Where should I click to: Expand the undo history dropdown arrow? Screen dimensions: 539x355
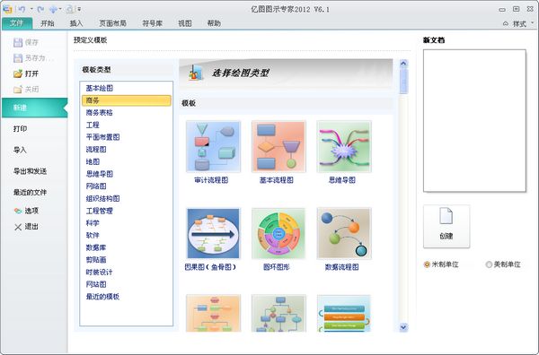(x=31, y=9)
